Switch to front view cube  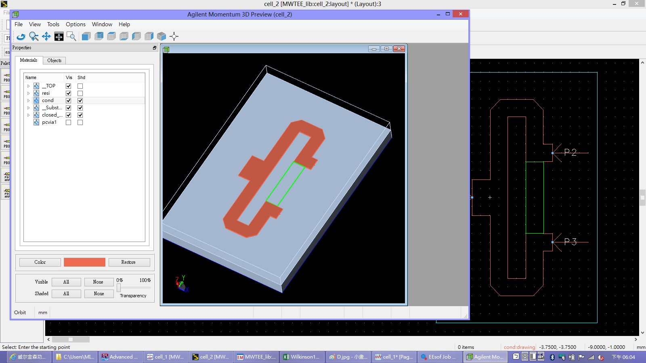point(86,36)
